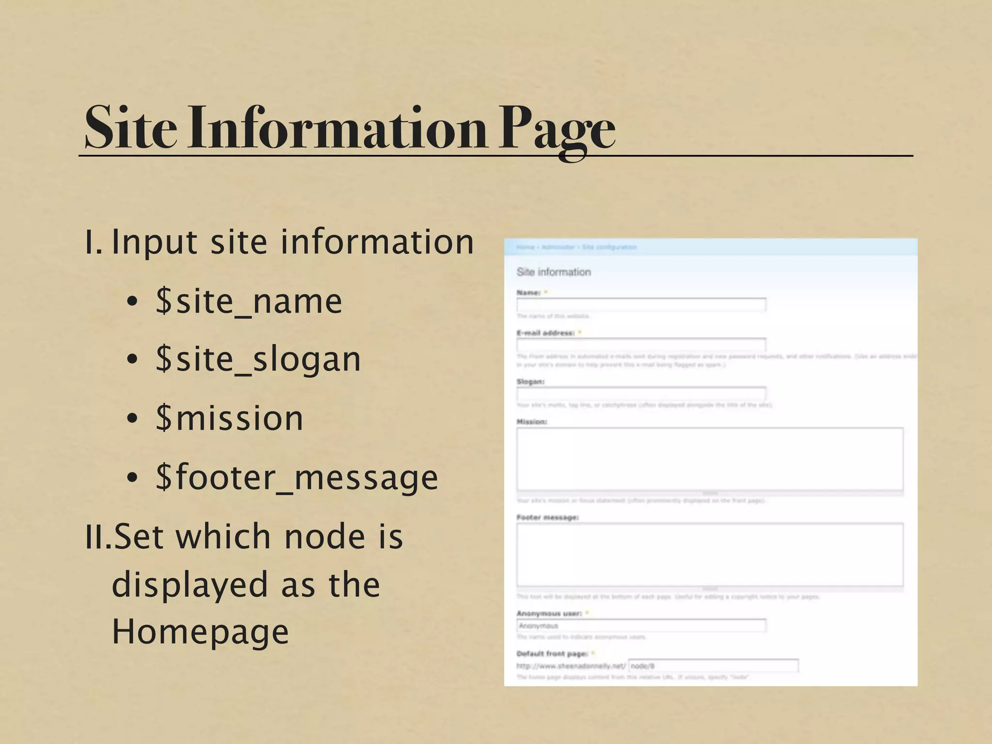Click the Slogan input field

click(x=641, y=393)
